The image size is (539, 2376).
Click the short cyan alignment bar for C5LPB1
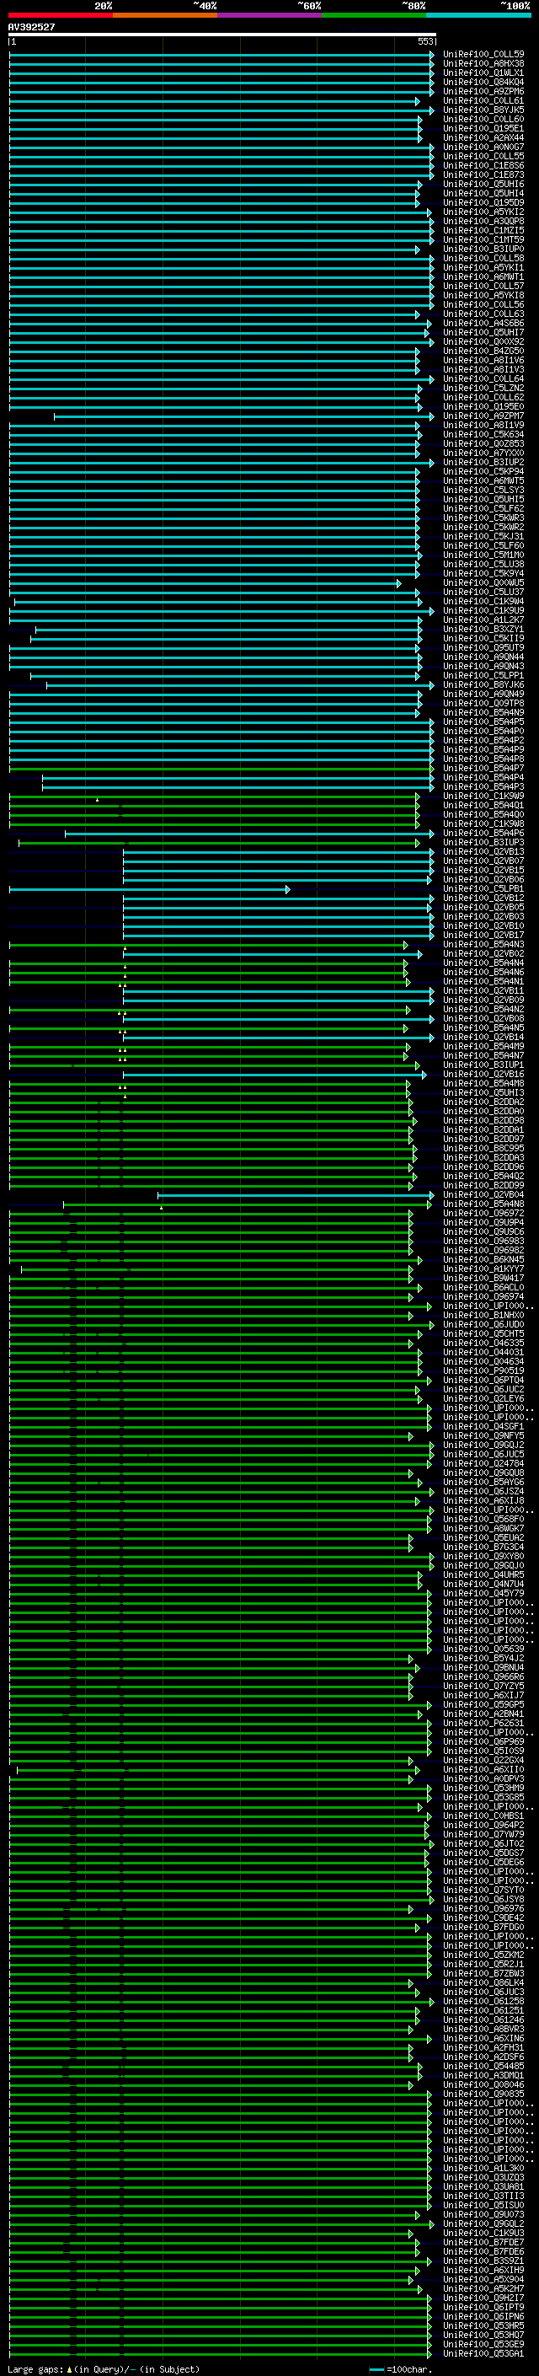pyautogui.click(x=149, y=890)
